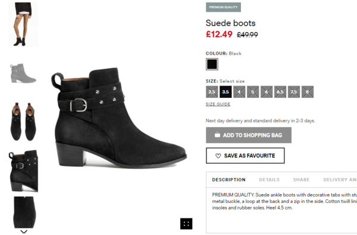Click the shopping bag icon

[217, 135]
